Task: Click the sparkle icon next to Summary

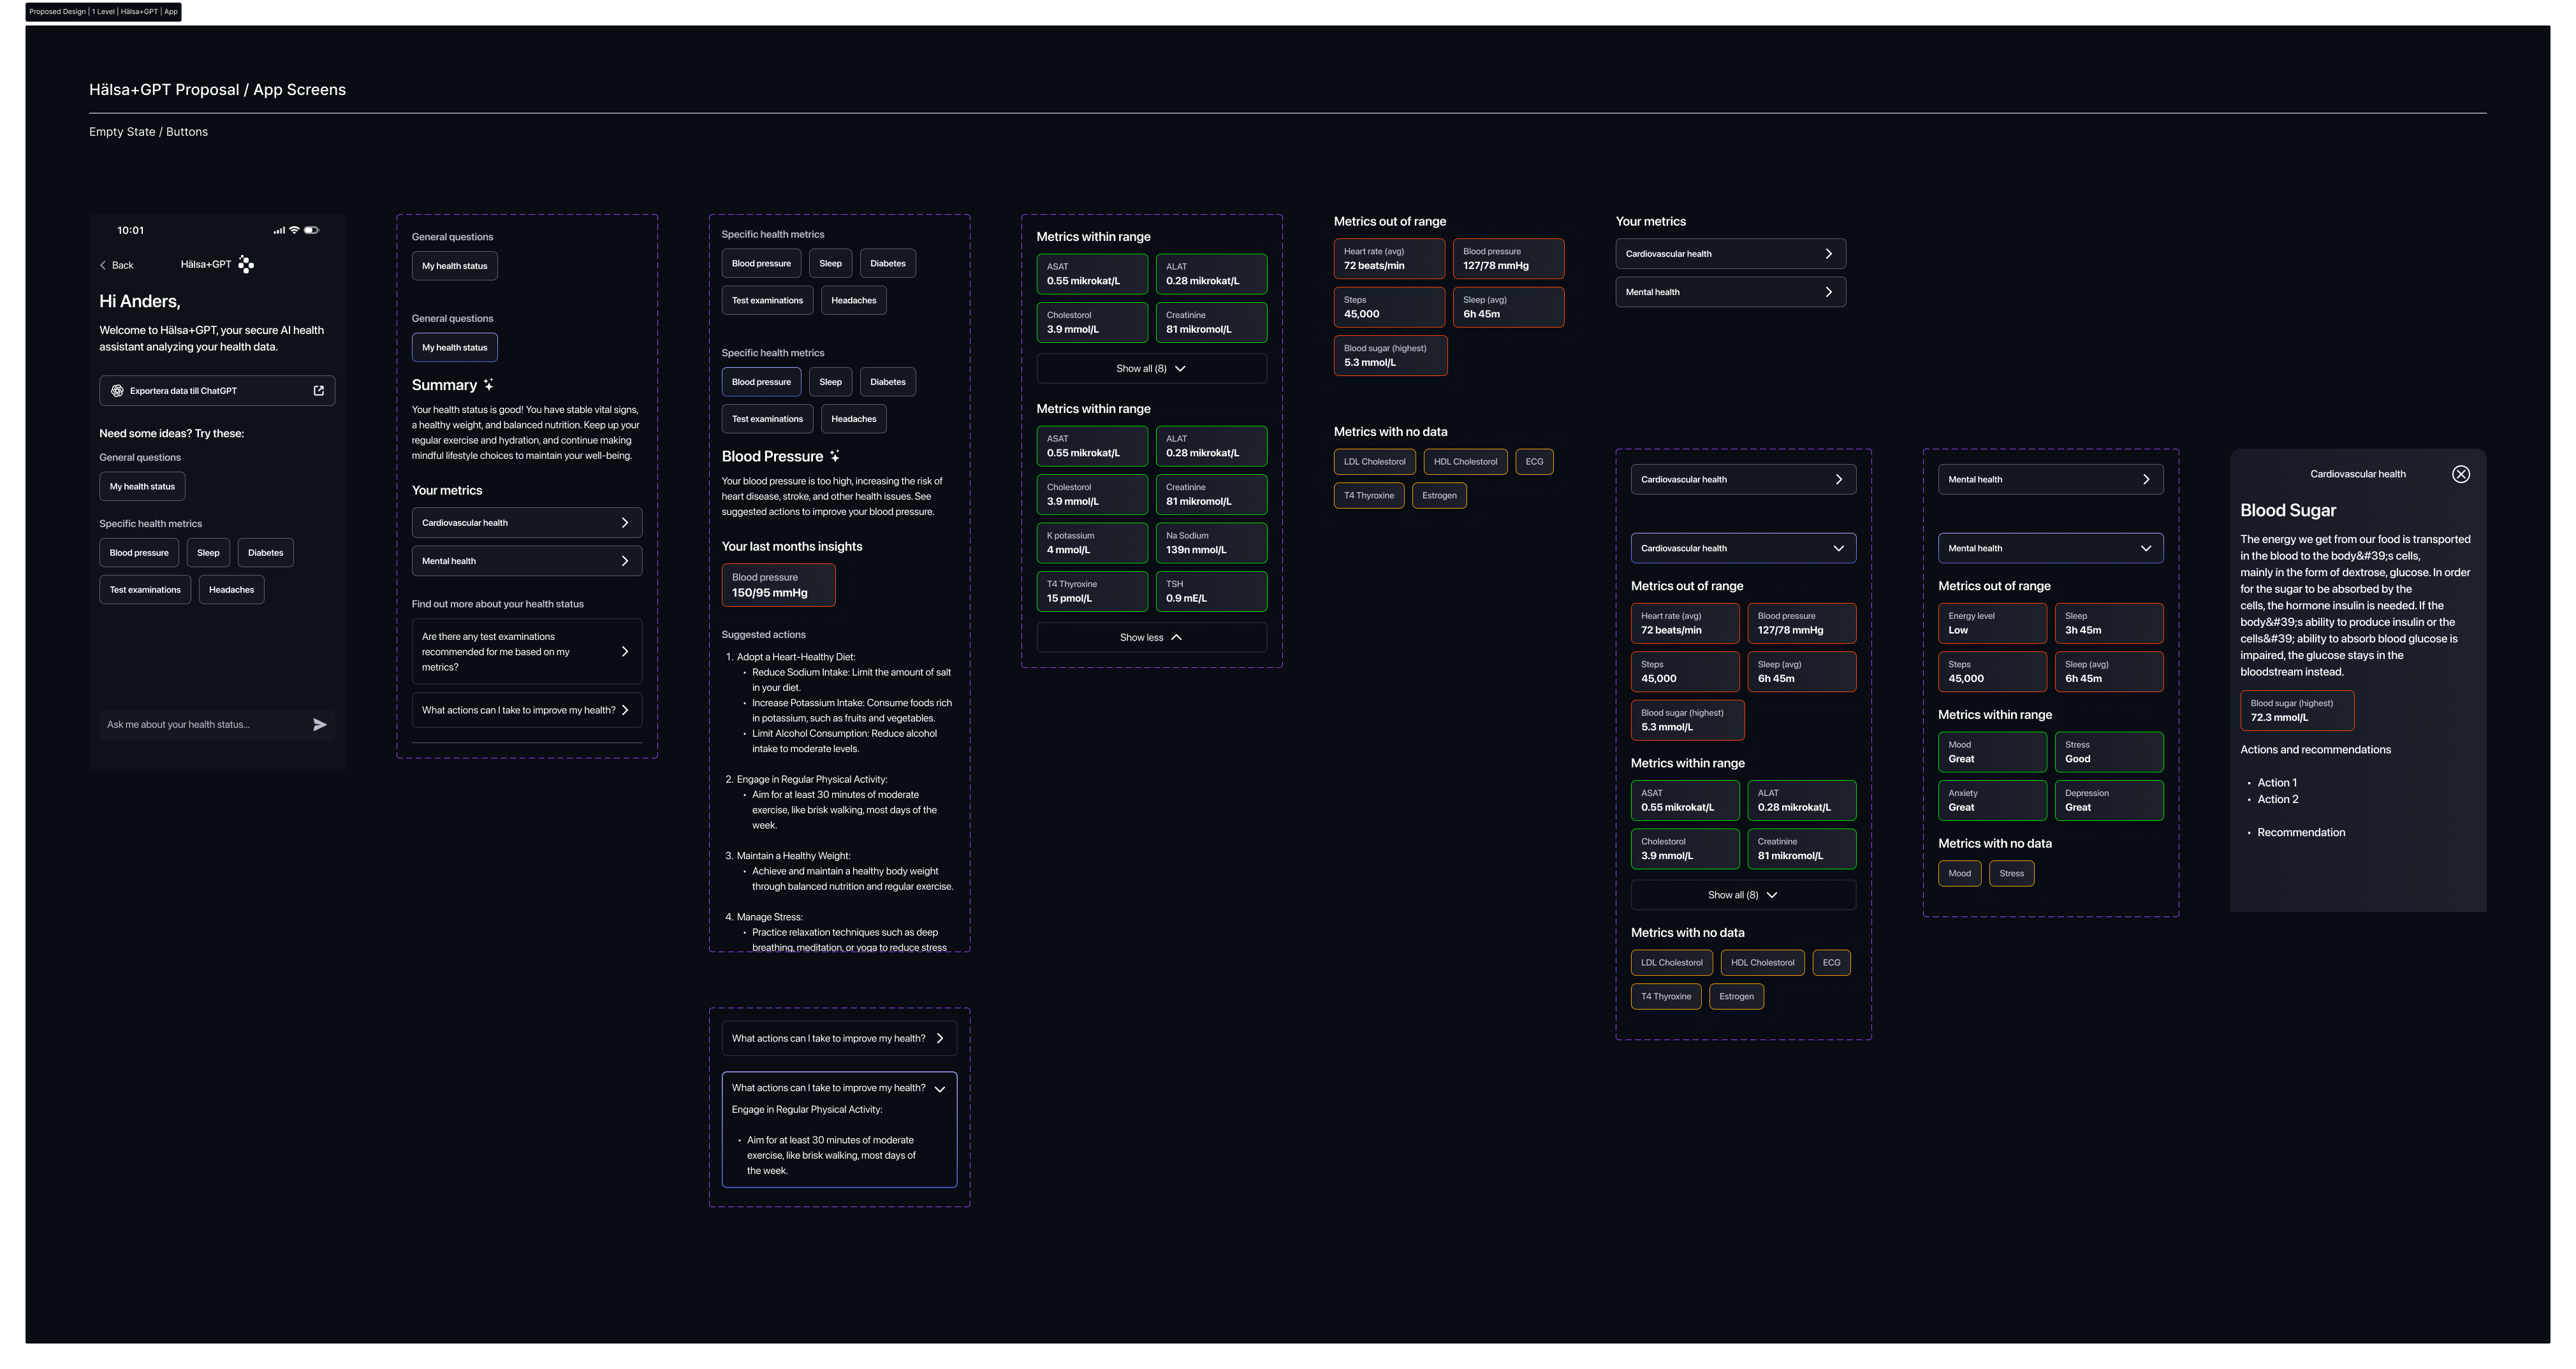Action: tap(489, 384)
